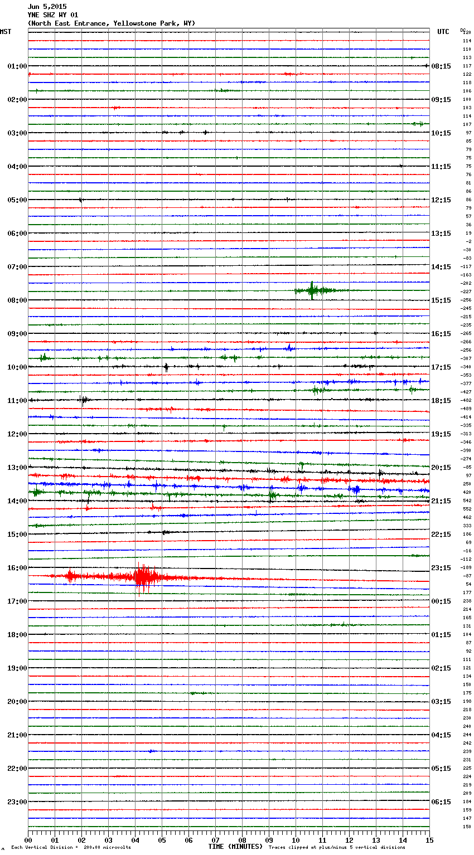Click the '20:00' MST time label

(17, 702)
